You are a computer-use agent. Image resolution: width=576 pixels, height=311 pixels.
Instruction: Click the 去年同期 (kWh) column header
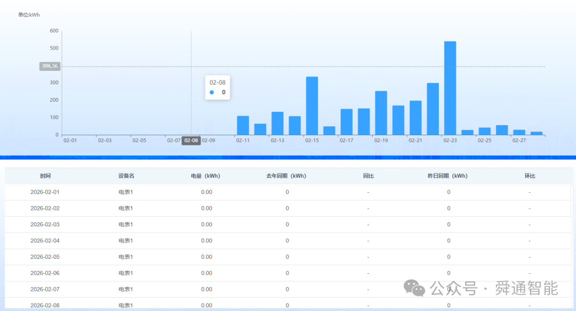coord(286,176)
